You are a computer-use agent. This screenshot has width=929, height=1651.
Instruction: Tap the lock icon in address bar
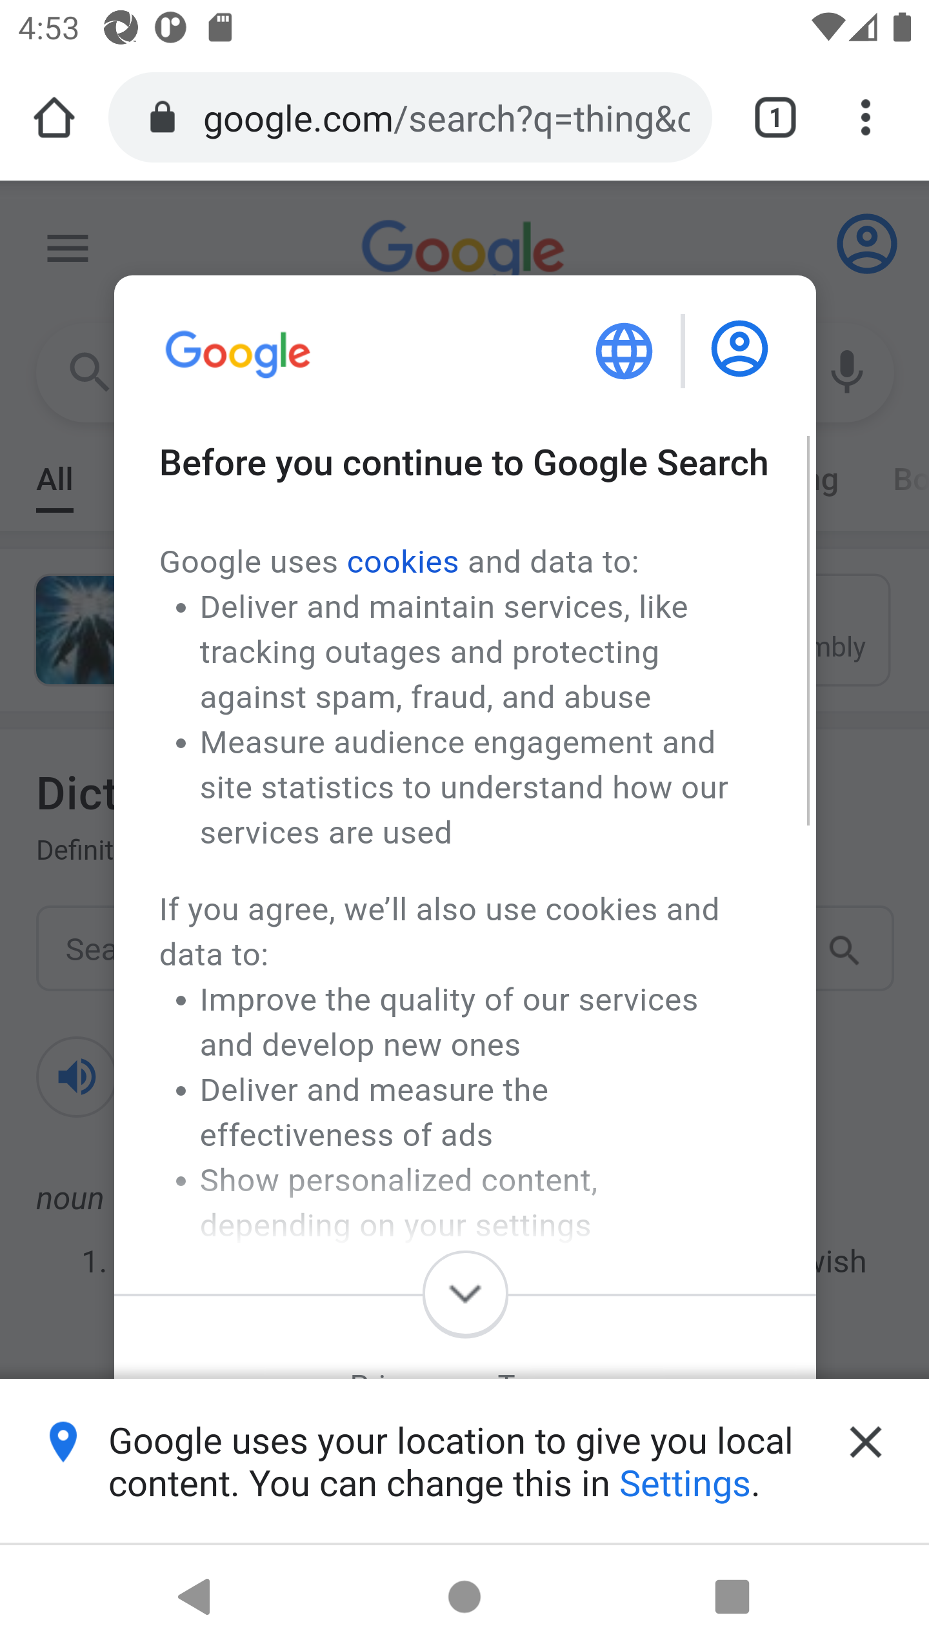(x=163, y=118)
